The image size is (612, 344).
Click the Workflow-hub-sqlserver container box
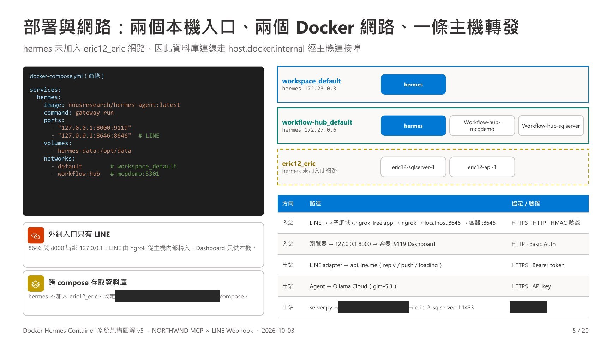551,126
